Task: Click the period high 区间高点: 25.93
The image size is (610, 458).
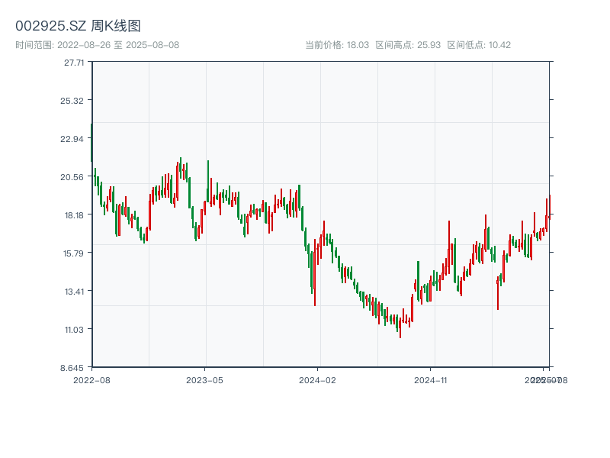Action: (408, 45)
